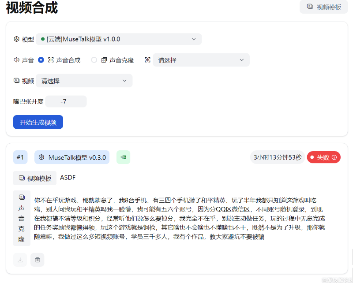Open the voice 请选择 dropdown
Screen dimensions: 353x283
pos(201,60)
